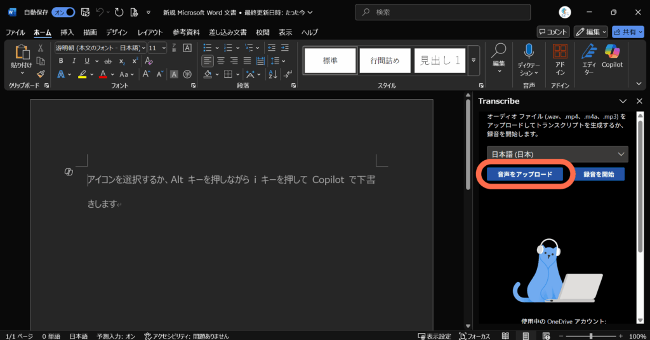Switch to the デザイン tab
Image resolution: width=650 pixels, height=340 pixels.
pyautogui.click(x=117, y=32)
